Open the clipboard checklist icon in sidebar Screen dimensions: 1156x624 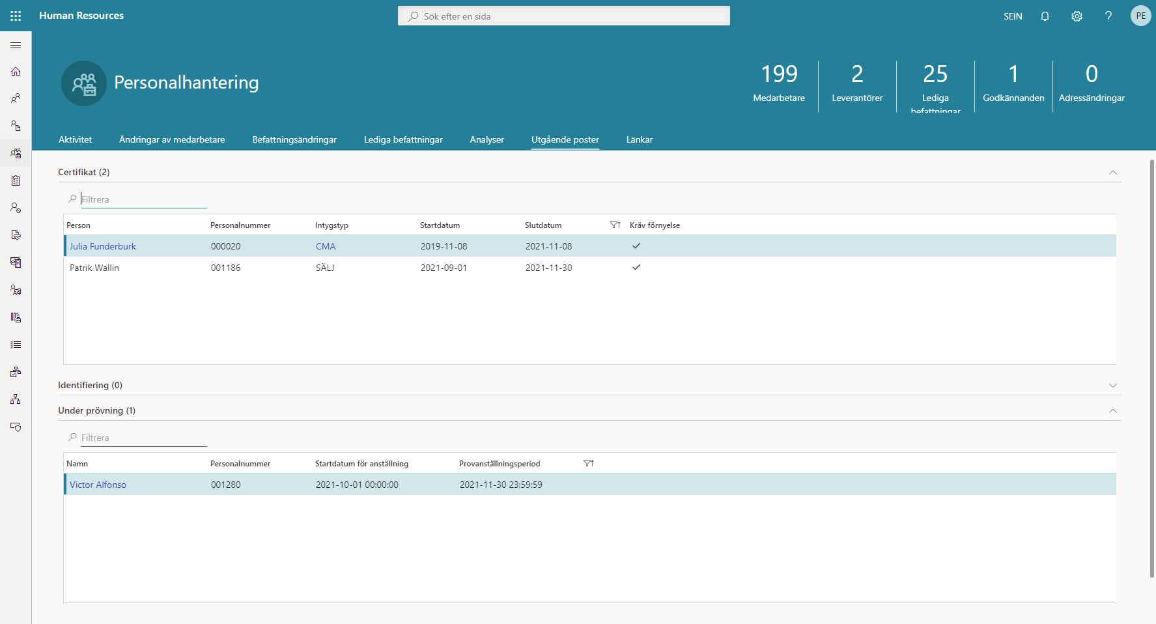16,180
